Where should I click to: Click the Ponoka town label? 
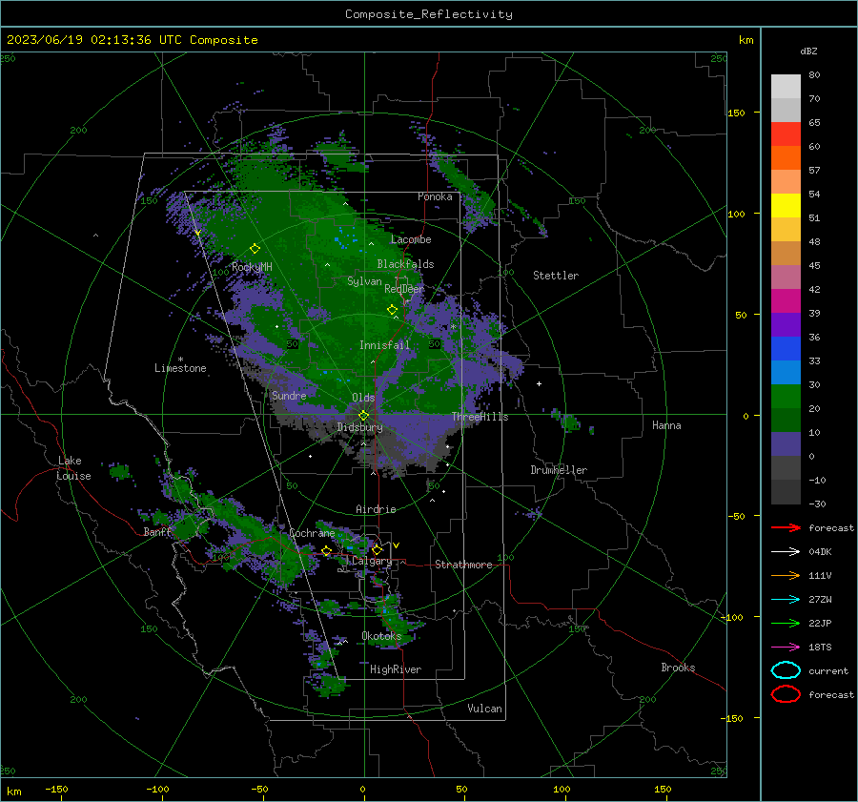pyautogui.click(x=435, y=196)
